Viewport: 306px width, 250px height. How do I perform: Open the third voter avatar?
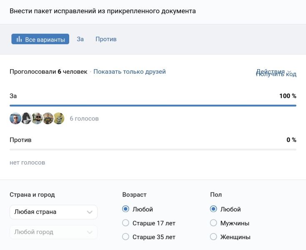pos(37,118)
